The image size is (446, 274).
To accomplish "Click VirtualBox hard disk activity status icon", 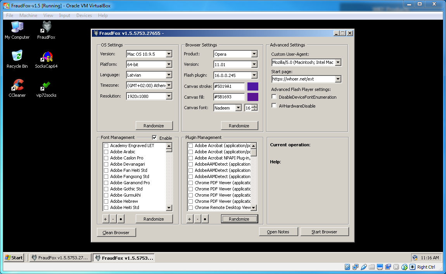I will 347,267.
